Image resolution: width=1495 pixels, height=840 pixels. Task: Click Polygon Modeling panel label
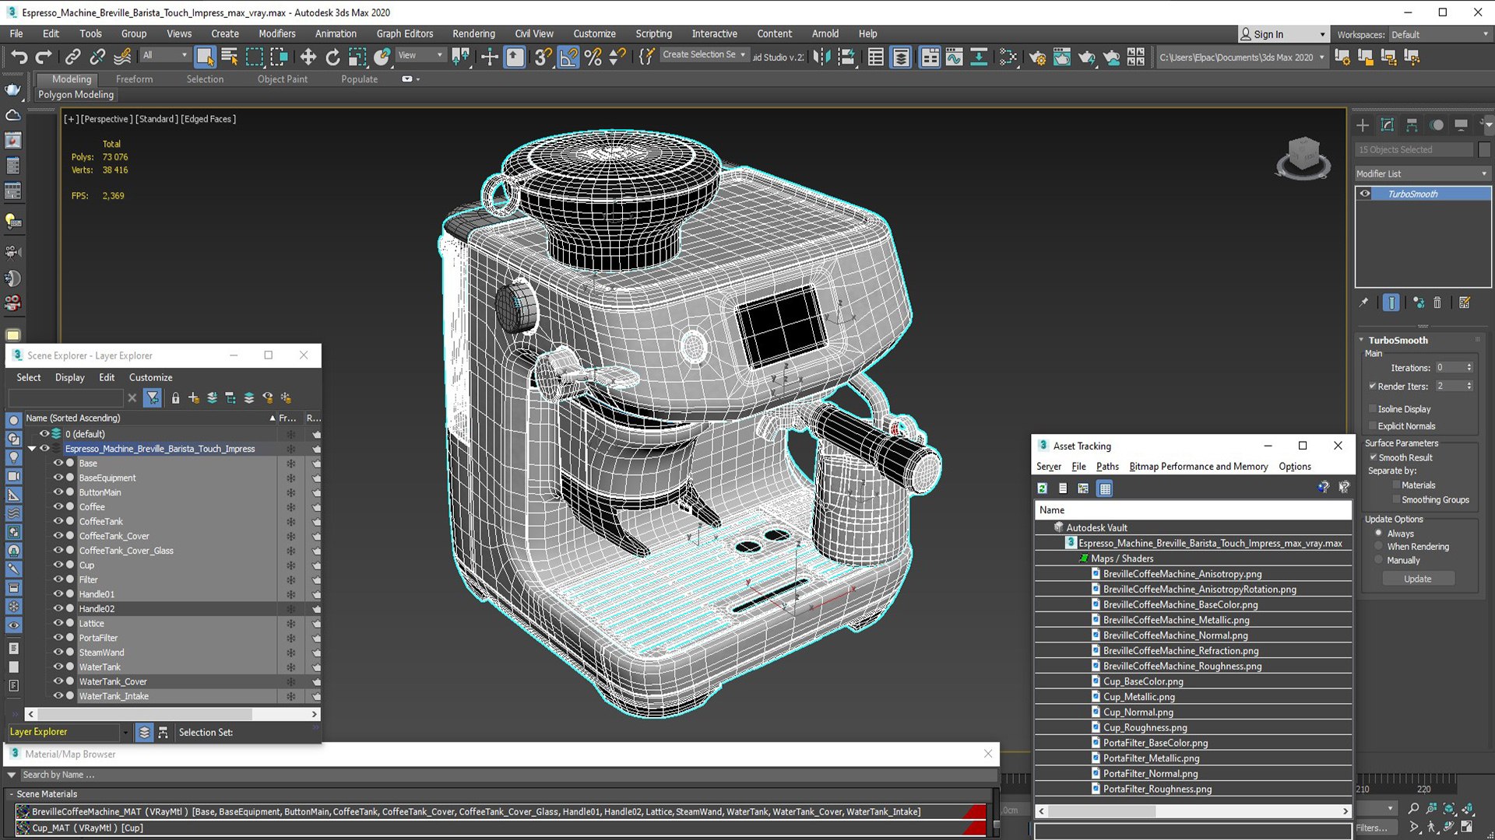coord(76,94)
